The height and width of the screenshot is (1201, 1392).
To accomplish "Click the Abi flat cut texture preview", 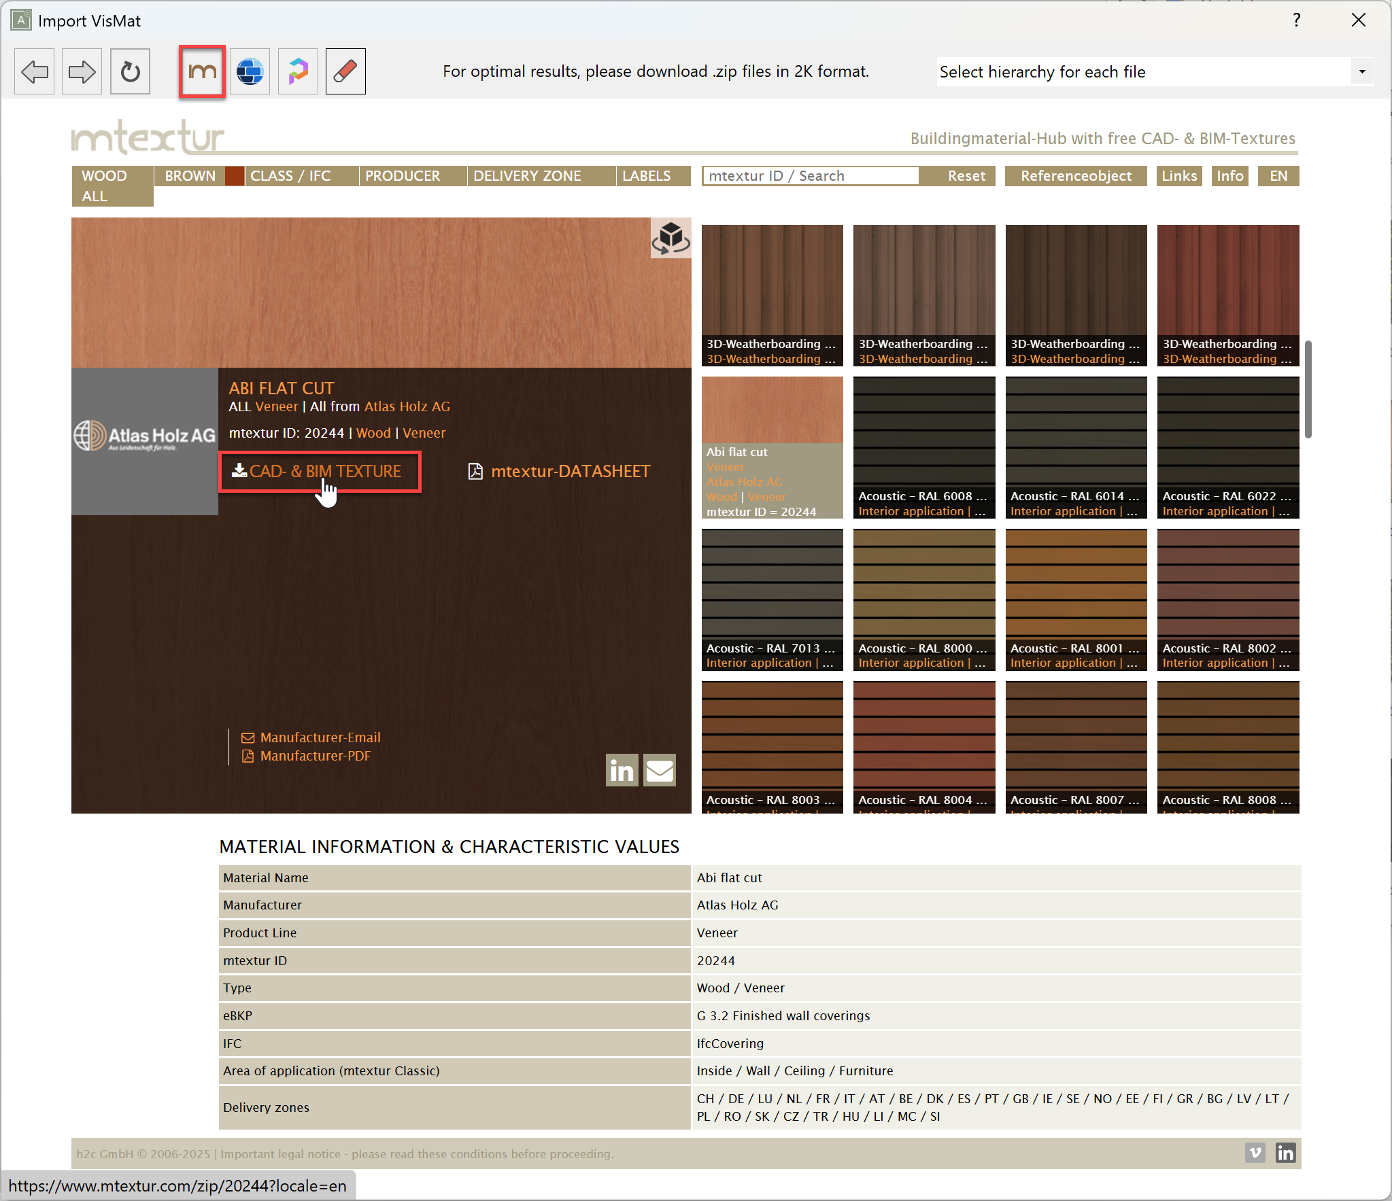I will pos(381,292).
